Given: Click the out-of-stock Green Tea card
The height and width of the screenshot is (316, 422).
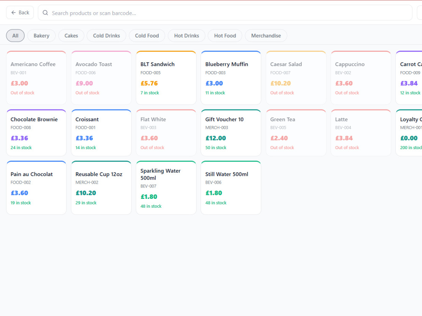Looking at the screenshot, I should click(x=296, y=133).
